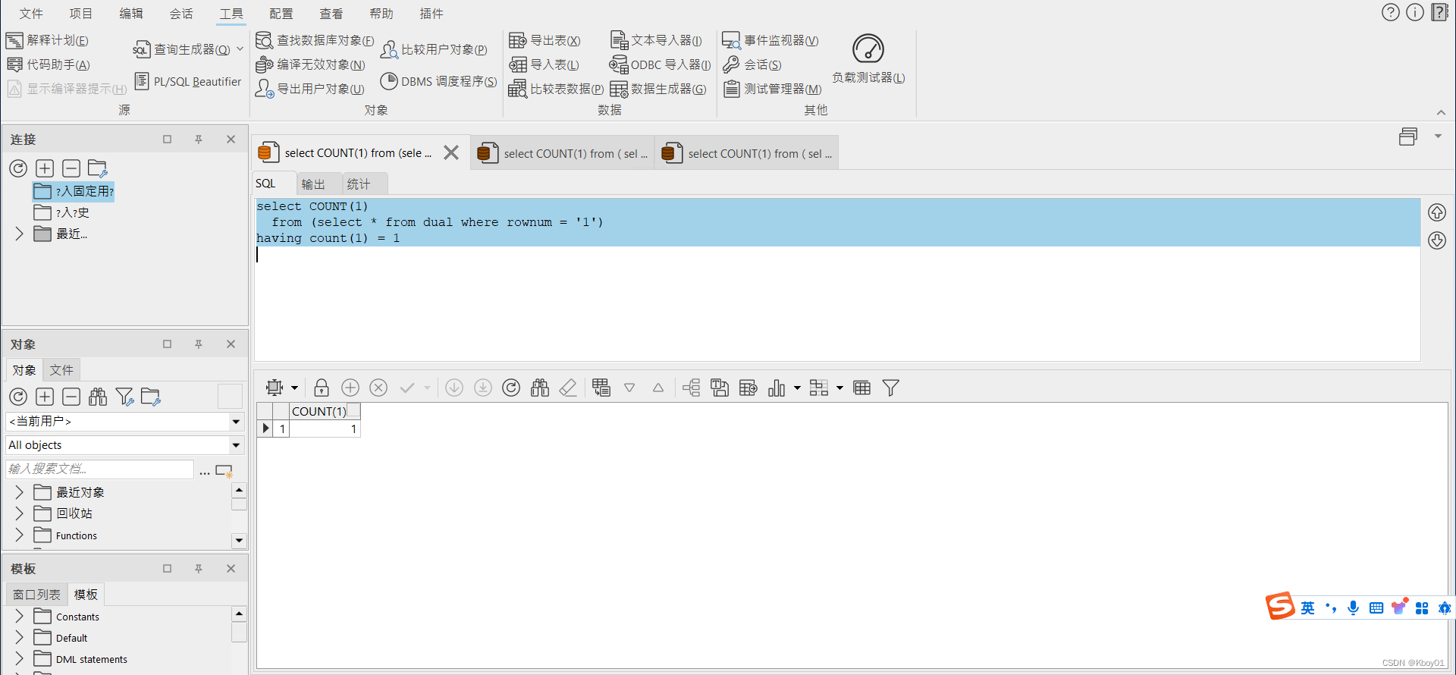Refresh the 连接 connections list
The width and height of the screenshot is (1456, 675).
coord(18,168)
